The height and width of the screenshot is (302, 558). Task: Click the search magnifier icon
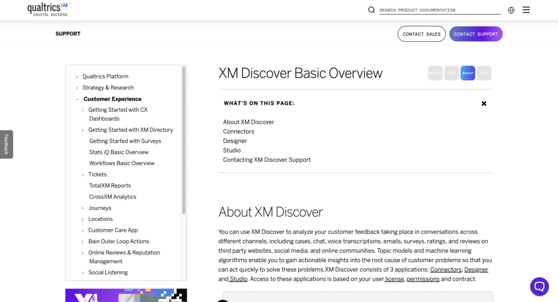(x=371, y=10)
